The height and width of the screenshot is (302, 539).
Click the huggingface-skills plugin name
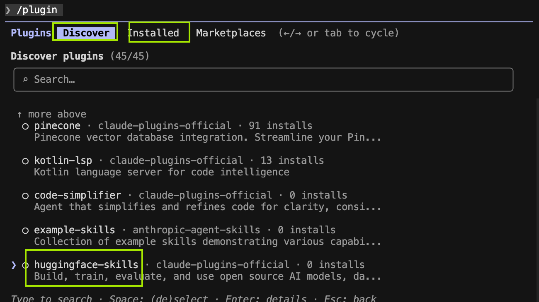tap(86, 265)
